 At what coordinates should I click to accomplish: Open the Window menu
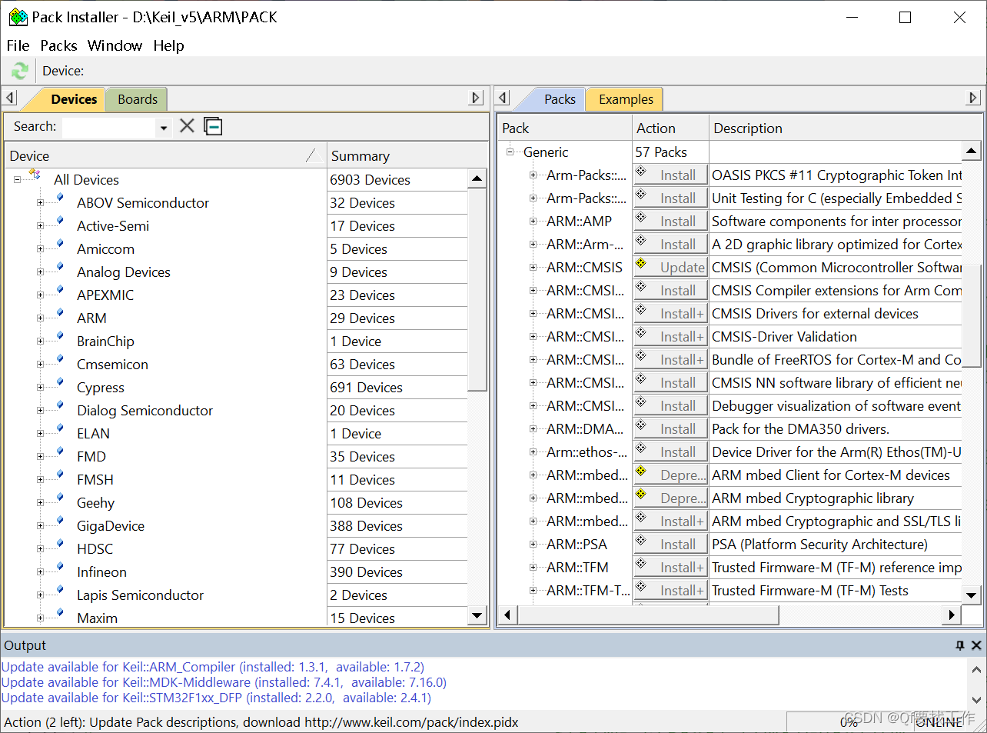pos(115,45)
